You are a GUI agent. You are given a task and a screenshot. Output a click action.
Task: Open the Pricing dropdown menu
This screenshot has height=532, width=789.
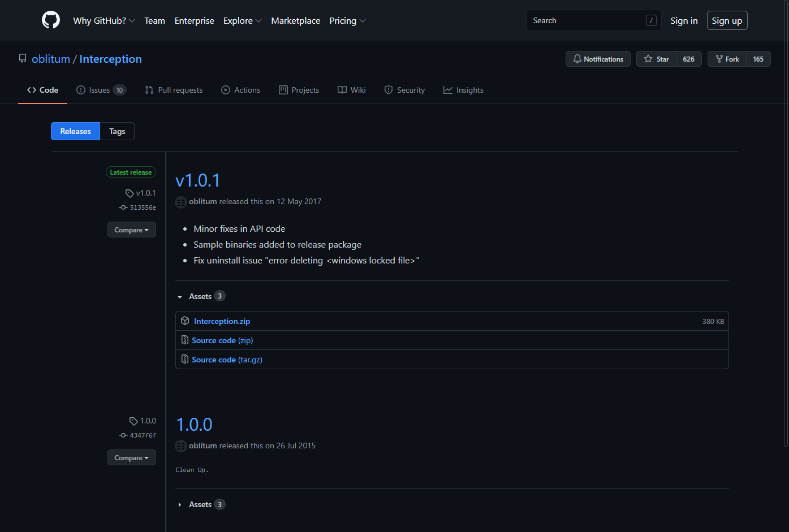point(348,20)
